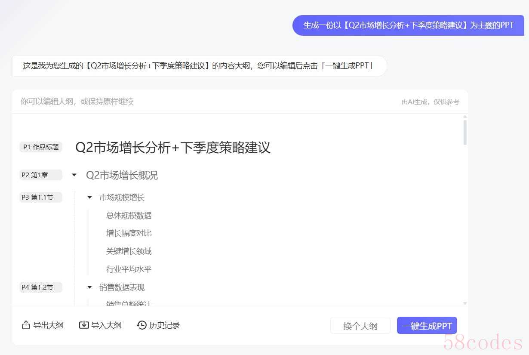Click the 总体规模数据 outline item
Screen dimensions: 529x355
[129, 215]
